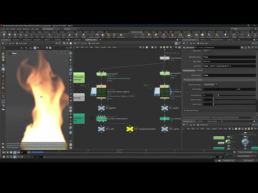Screen dimensions: 258x193
Task: Select the OUT_Info null node
Action: tap(101, 129)
